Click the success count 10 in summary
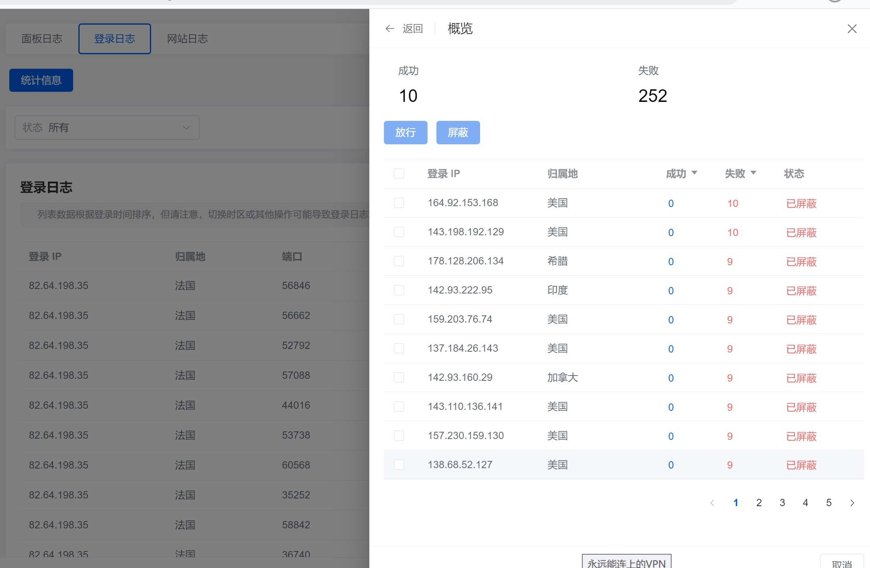Viewport: 870px width, 568px height. tap(408, 96)
